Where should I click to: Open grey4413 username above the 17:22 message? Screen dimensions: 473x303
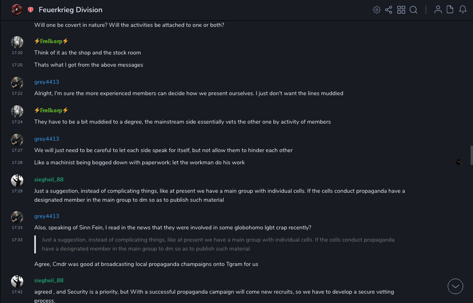click(x=46, y=82)
